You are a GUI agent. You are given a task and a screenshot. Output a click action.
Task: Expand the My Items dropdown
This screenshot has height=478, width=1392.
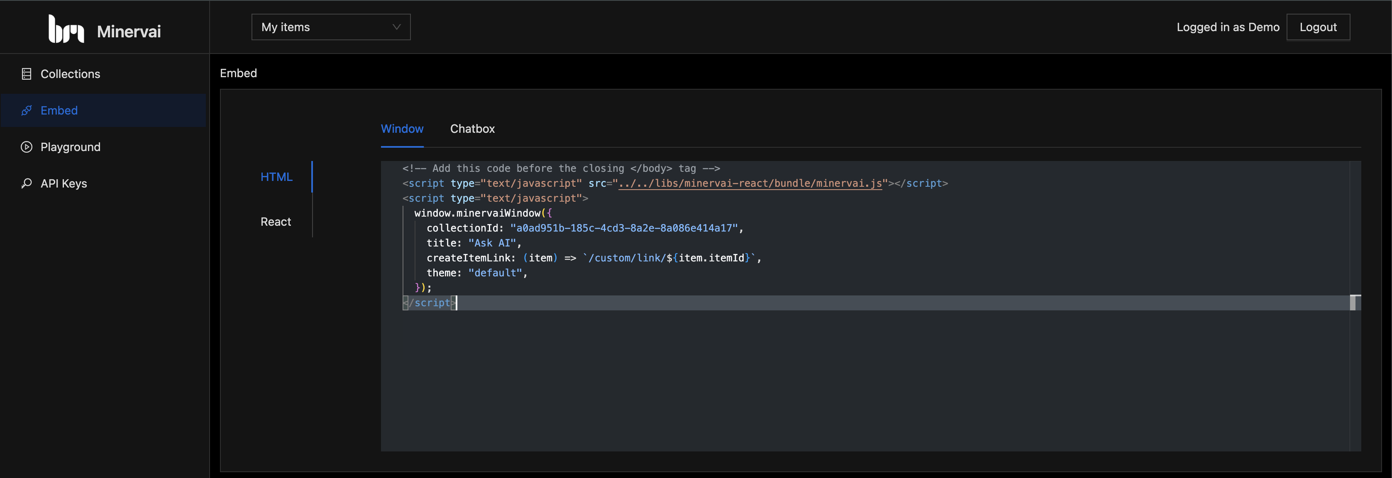(x=330, y=27)
